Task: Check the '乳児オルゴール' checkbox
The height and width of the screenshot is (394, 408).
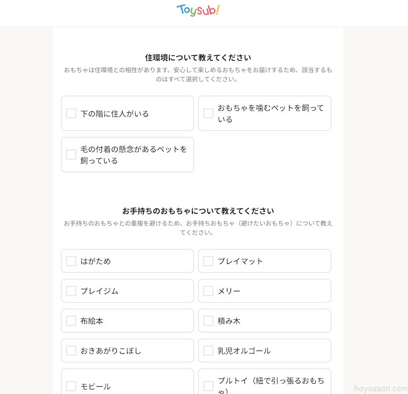Action: pos(208,351)
